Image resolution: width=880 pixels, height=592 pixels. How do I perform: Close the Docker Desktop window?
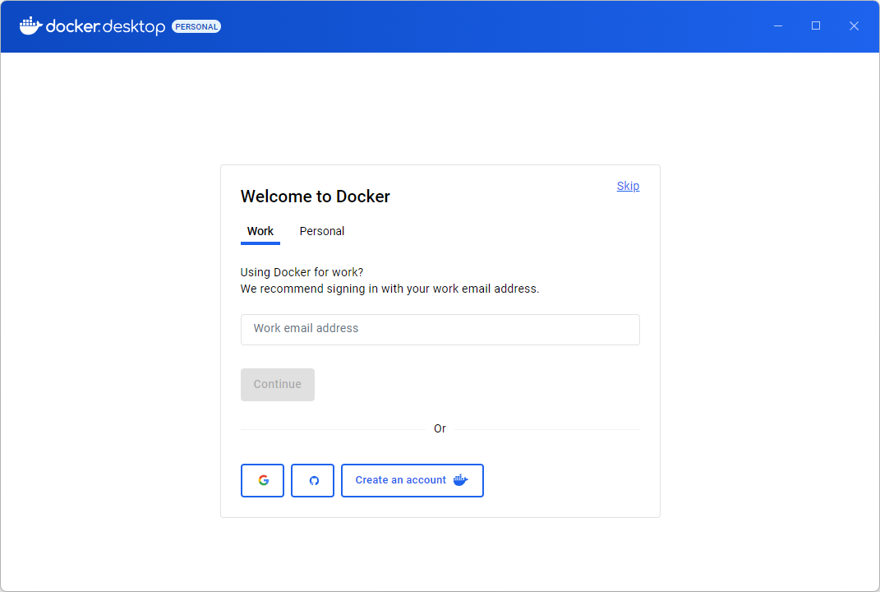854,25
